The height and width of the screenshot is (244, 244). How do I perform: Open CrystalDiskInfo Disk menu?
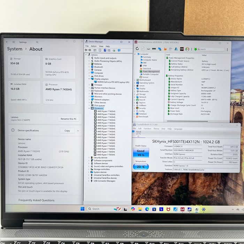(x=163, y=129)
